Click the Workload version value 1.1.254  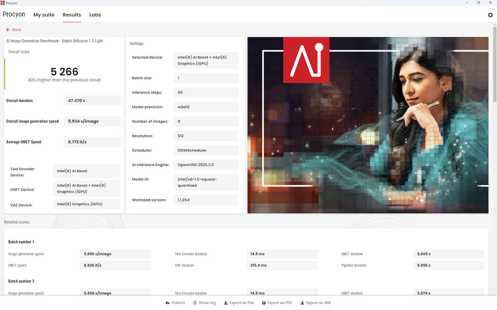[206, 200]
